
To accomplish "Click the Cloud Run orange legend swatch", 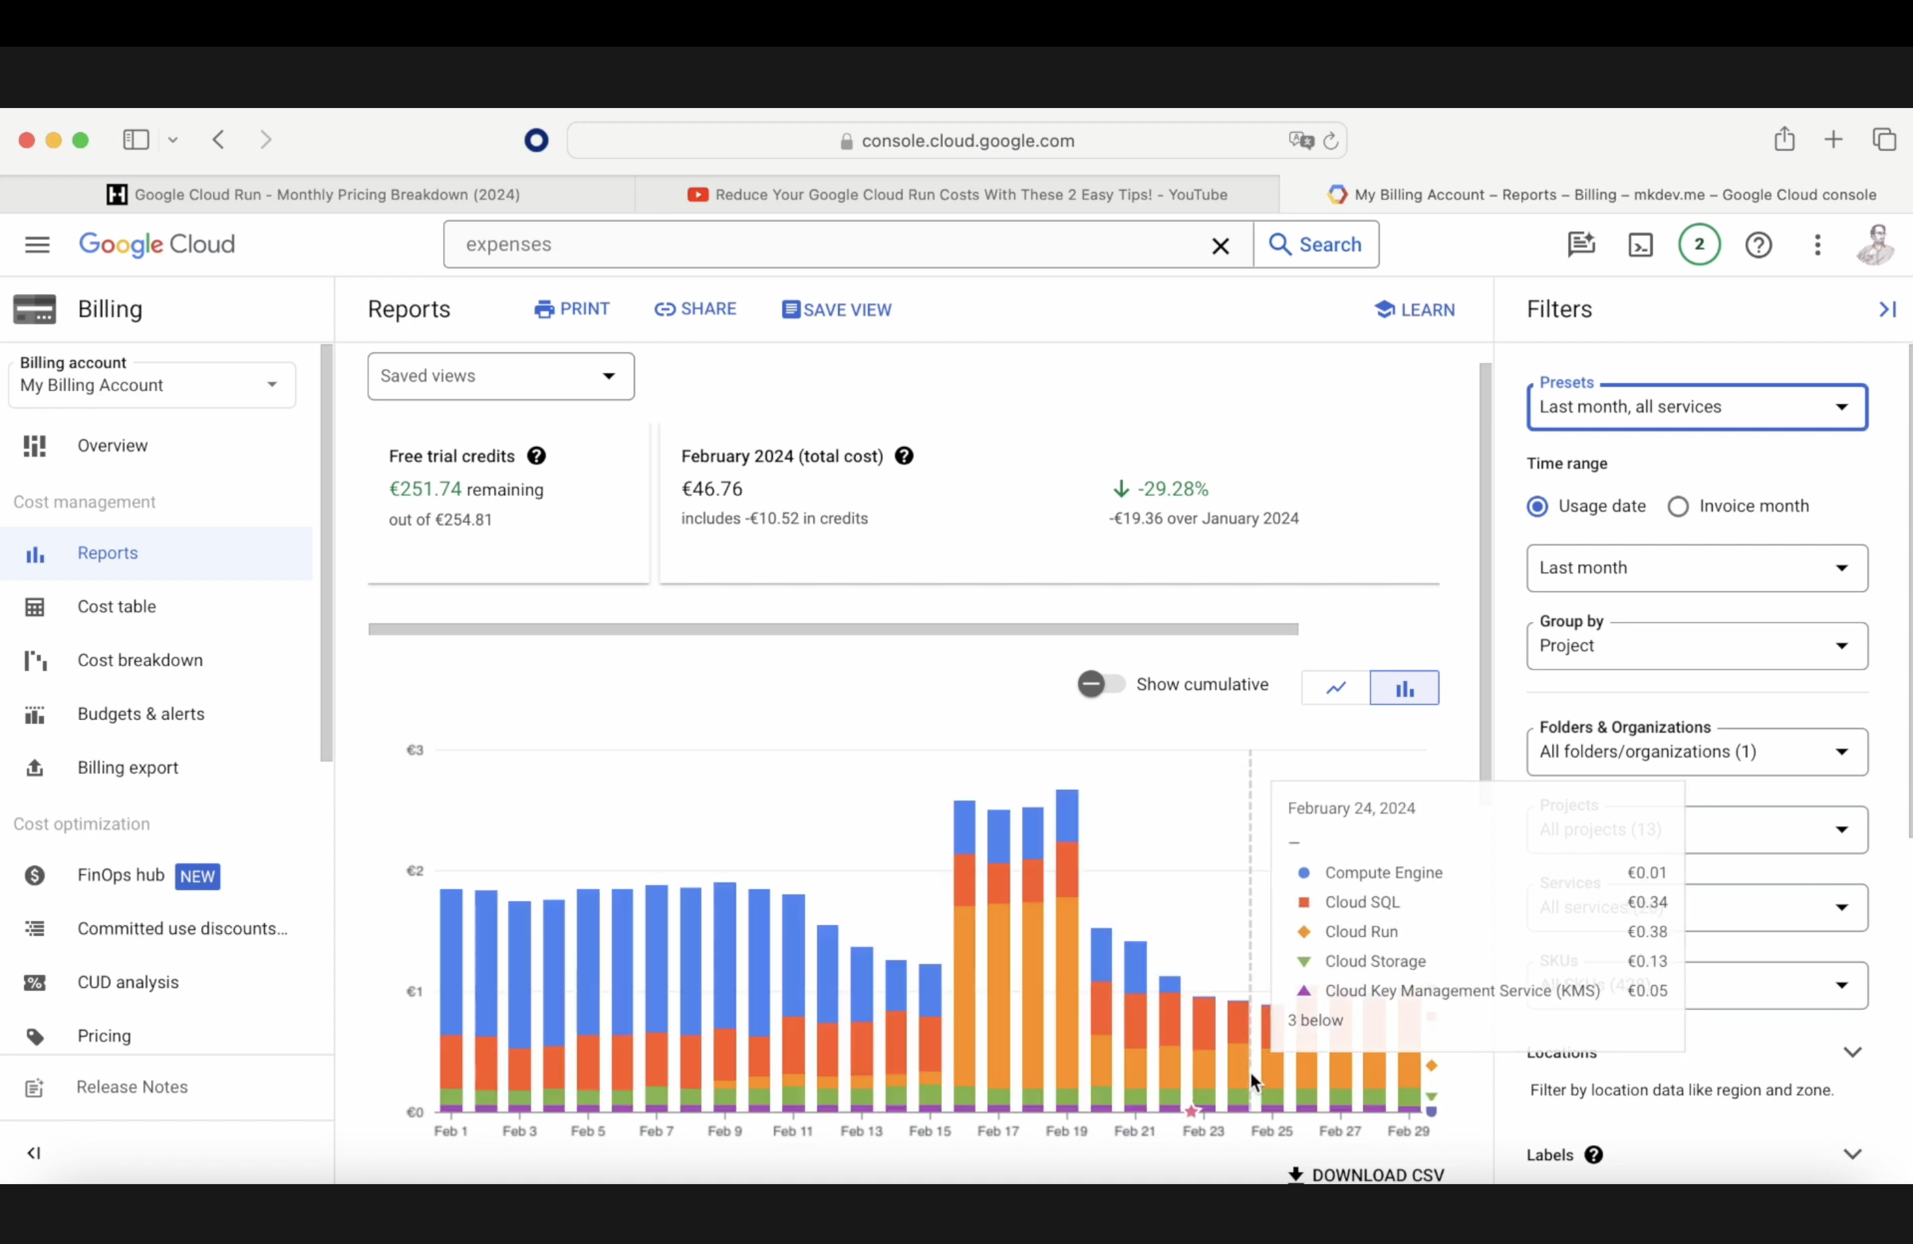I will click(1304, 932).
